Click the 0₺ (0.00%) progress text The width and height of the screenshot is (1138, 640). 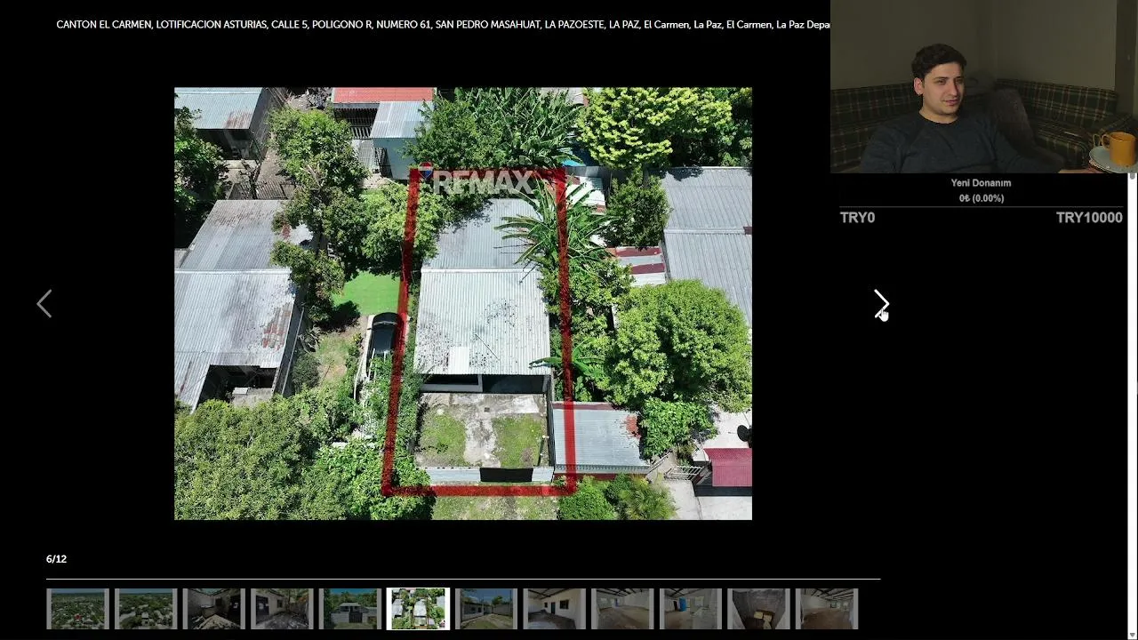[x=982, y=198]
